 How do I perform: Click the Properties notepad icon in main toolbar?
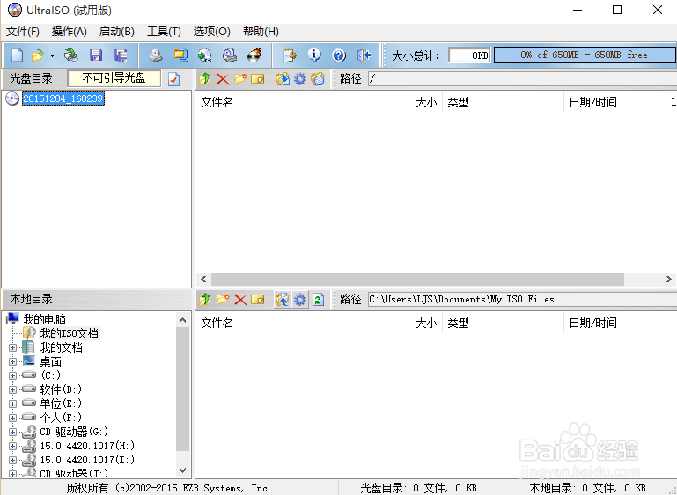click(x=290, y=55)
